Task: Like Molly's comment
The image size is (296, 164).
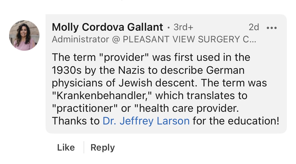Action: 66,147
